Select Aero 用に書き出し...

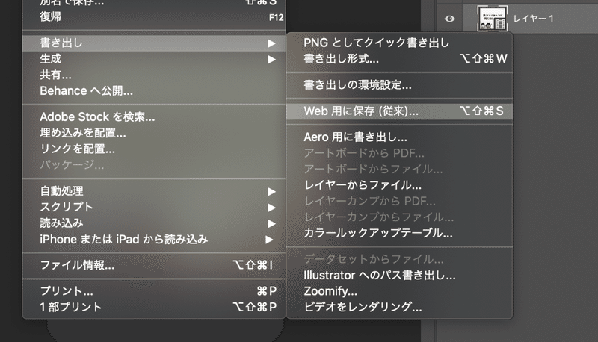point(399,137)
